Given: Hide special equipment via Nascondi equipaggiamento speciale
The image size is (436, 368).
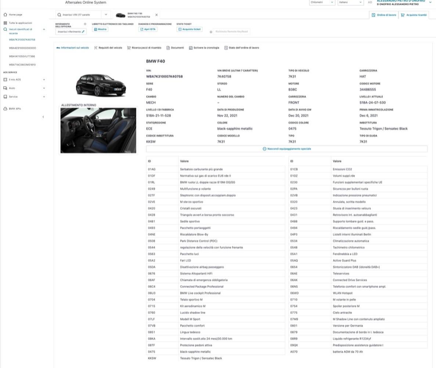Looking at the screenshot, I should pos(287,149).
